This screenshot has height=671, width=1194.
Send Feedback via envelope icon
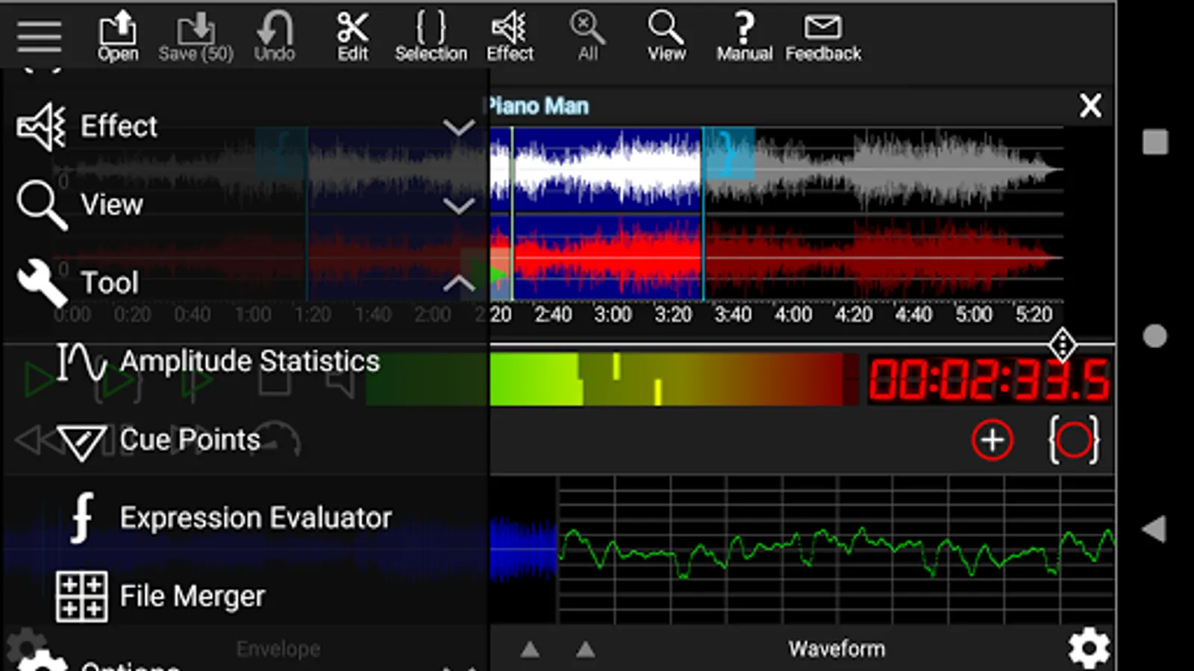(822, 36)
